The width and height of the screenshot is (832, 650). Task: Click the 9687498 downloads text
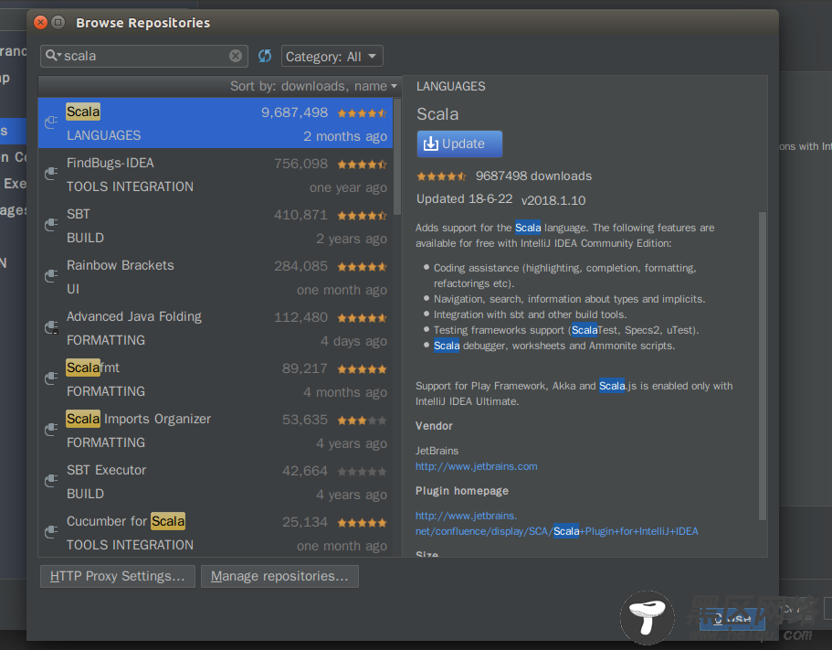tap(533, 176)
